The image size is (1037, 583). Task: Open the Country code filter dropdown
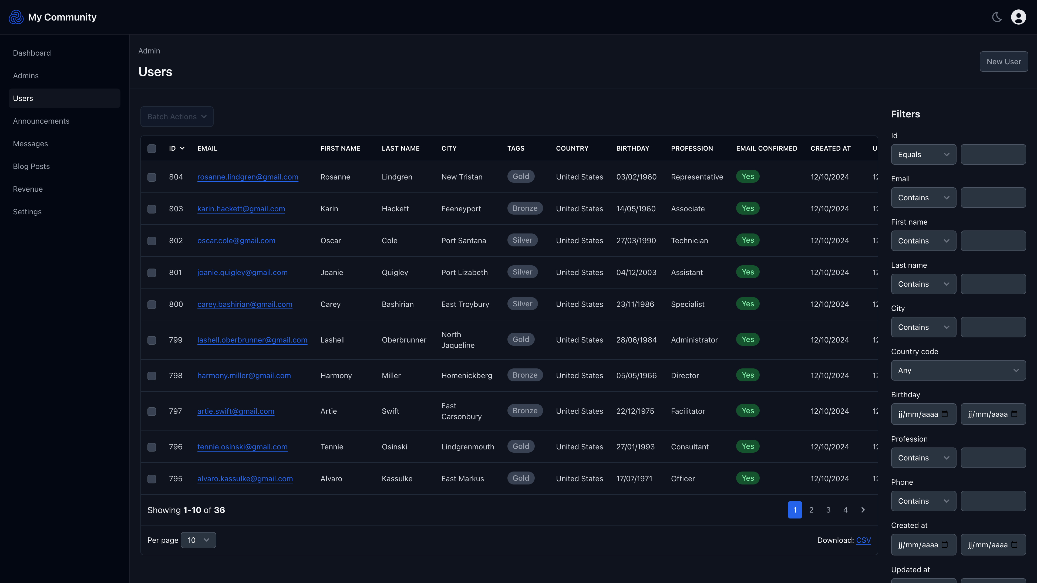(958, 370)
